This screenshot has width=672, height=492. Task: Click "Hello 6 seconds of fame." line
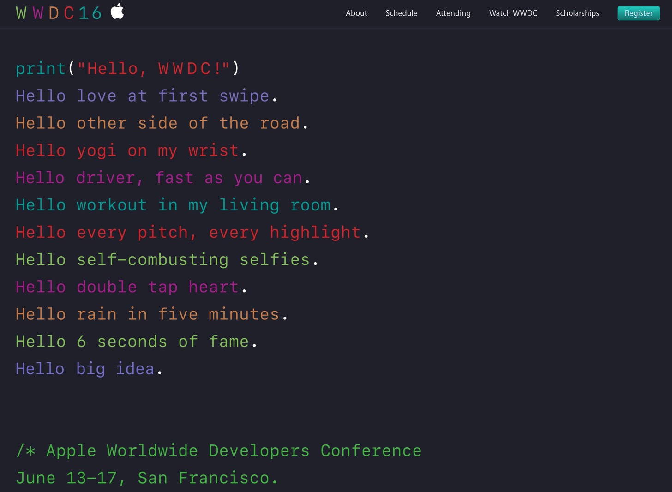pos(136,341)
